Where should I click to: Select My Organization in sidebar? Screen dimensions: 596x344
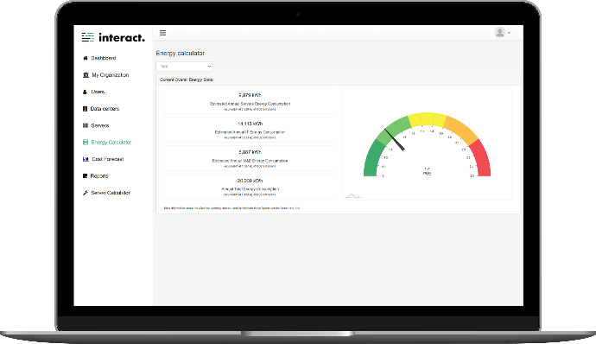[105, 75]
